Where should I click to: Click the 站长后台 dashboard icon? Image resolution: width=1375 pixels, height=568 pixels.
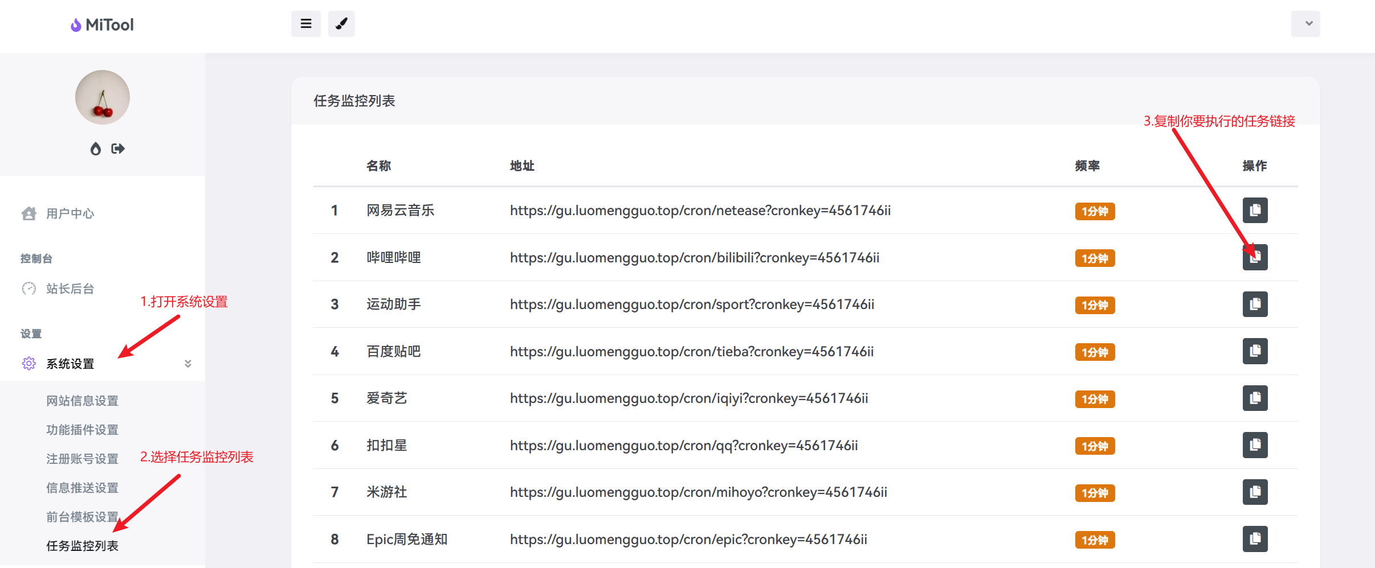[29, 289]
